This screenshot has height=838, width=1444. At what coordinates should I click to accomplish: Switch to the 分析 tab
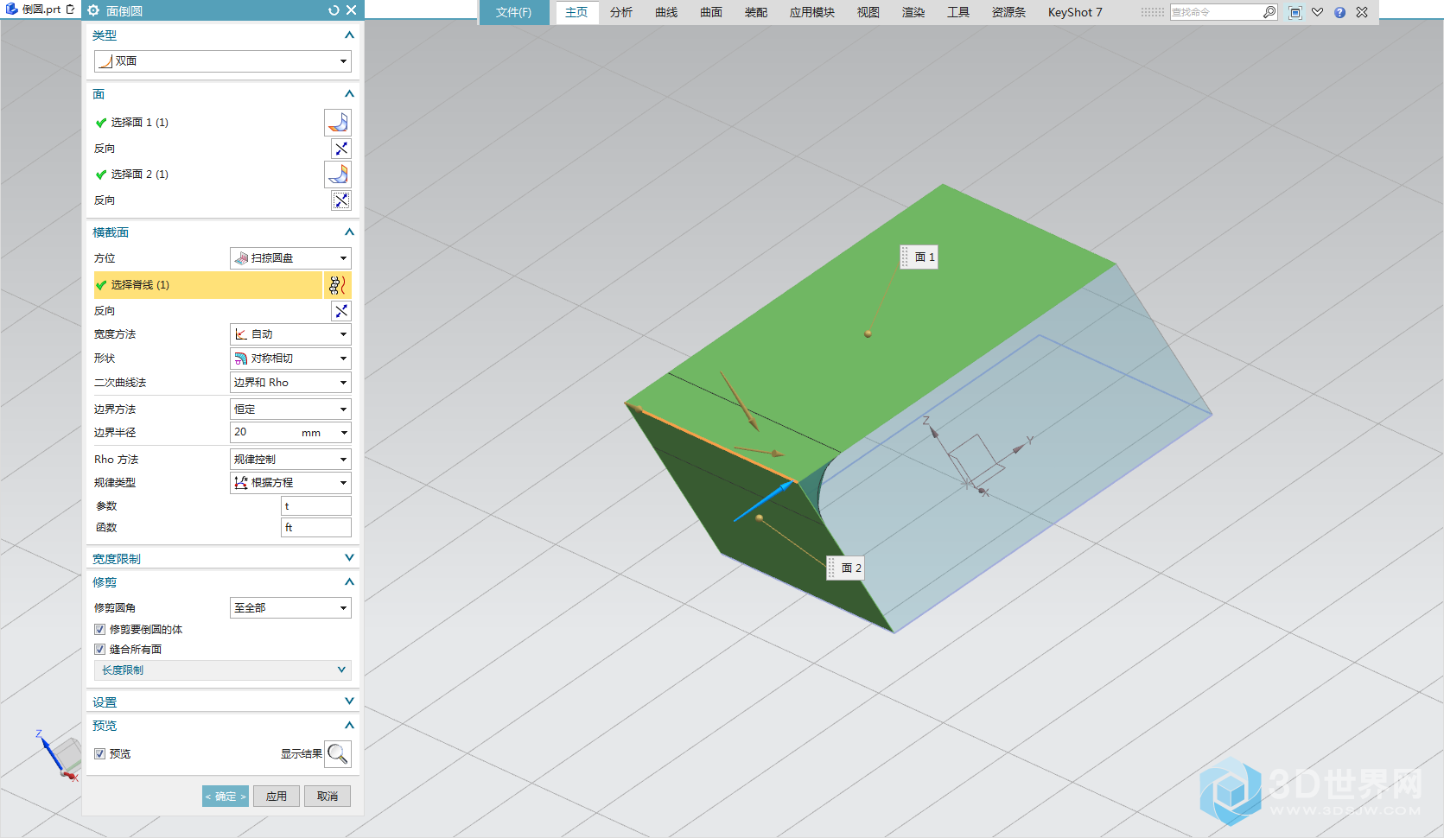[x=621, y=12]
